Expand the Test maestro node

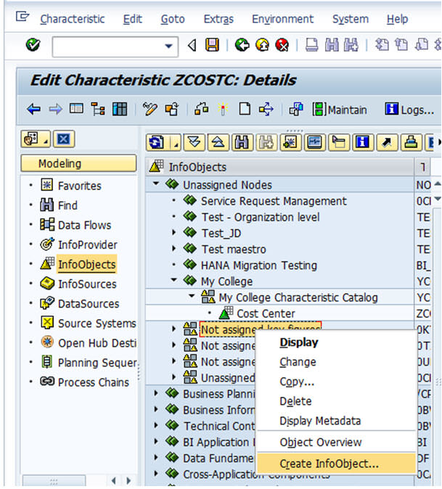pyautogui.click(x=174, y=249)
